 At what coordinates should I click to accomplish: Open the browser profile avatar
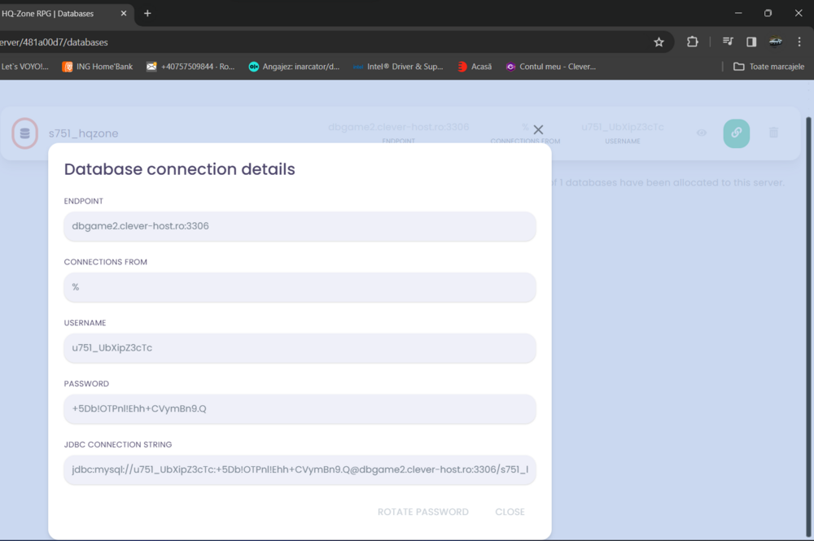776,41
